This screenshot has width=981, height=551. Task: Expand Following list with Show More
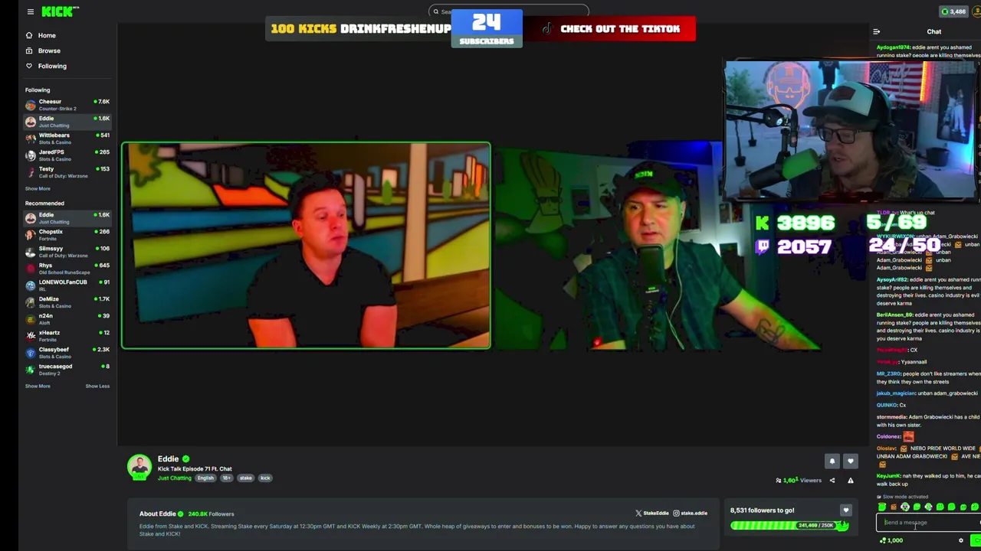(38, 188)
